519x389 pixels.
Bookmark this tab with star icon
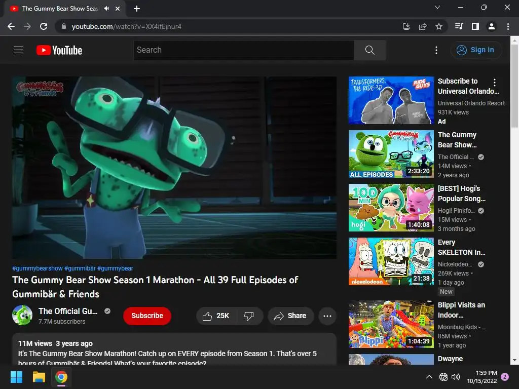pos(439,26)
